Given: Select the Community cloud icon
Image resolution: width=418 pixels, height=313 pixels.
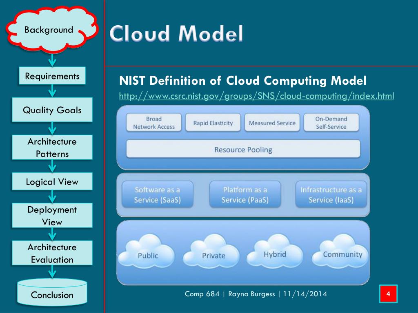Looking at the screenshot, I should (340, 251).
